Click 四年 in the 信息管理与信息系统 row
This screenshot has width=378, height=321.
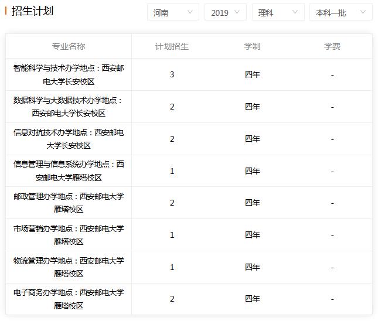click(253, 171)
